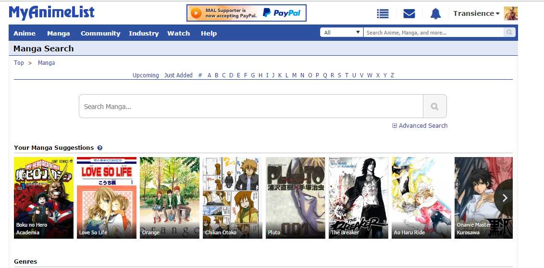The width and height of the screenshot is (544, 268).
Task: Open Ao Haru Ride cover
Action: coord(421,197)
